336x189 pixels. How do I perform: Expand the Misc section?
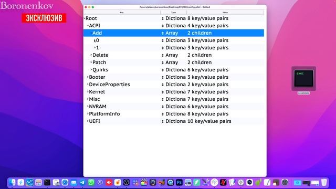pyautogui.click(x=88, y=99)
